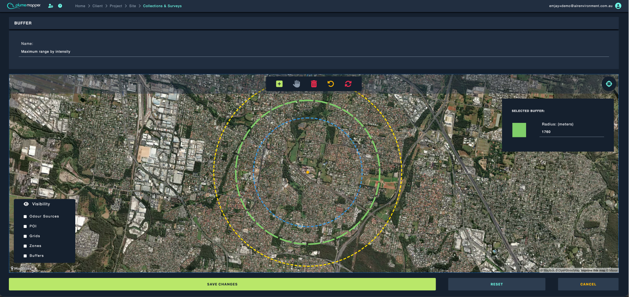Viewport: 629px width, 297px height.
Task: Click the red trash delete icon
Action: 314,84
